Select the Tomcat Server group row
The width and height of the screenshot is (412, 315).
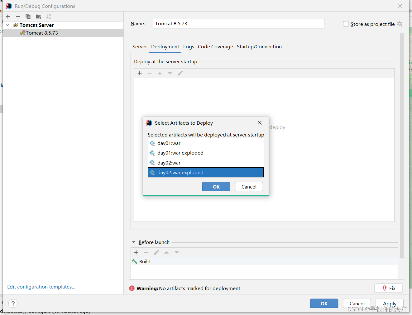point(63,25)
